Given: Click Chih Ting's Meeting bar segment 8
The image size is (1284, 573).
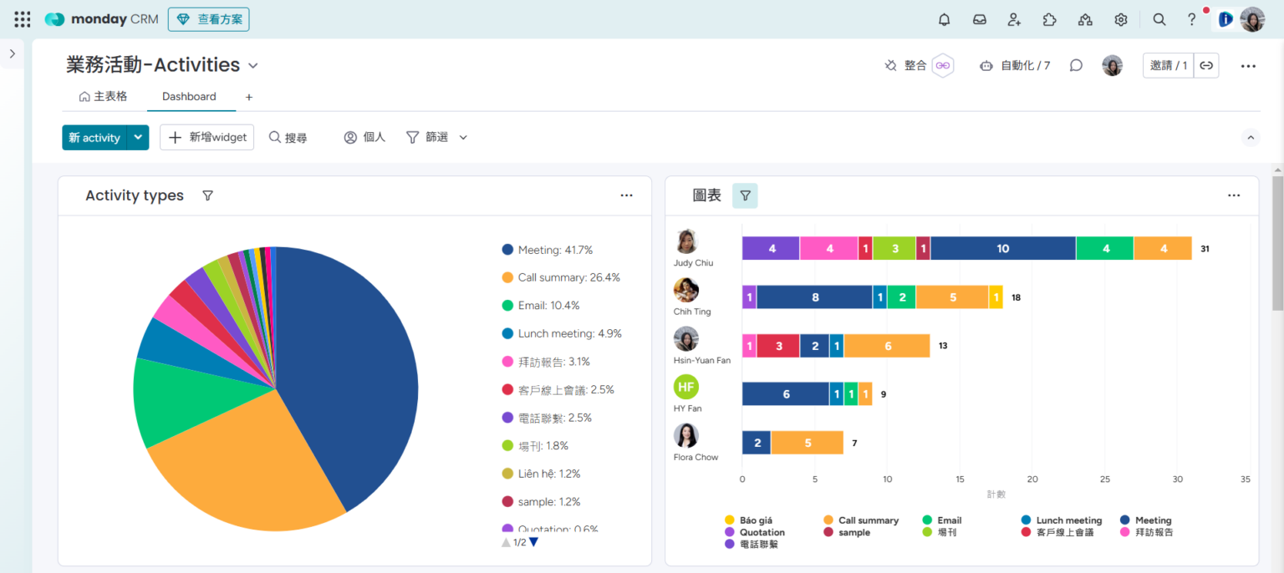Looking at the screenshot, I should pyautogui.click(x=815, y=297).
